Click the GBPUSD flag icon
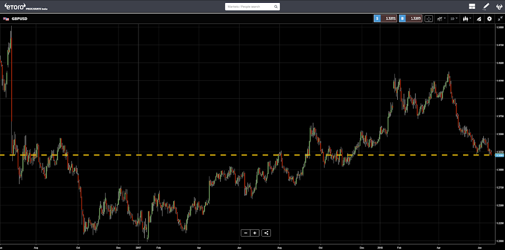Image resolution: width=505 pixels, height=250 pixels. click(6, 18)
